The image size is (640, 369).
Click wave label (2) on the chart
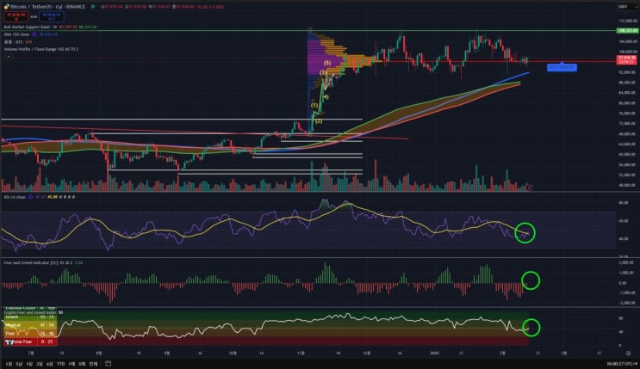[x=319, y=121]
